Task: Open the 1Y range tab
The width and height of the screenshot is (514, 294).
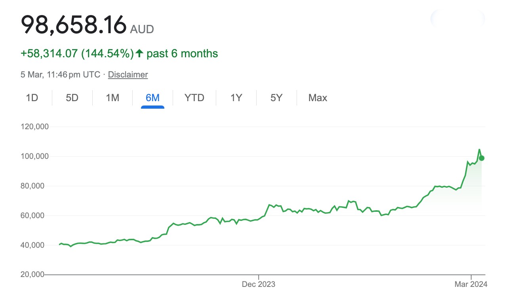Action: tap(236, 98)
